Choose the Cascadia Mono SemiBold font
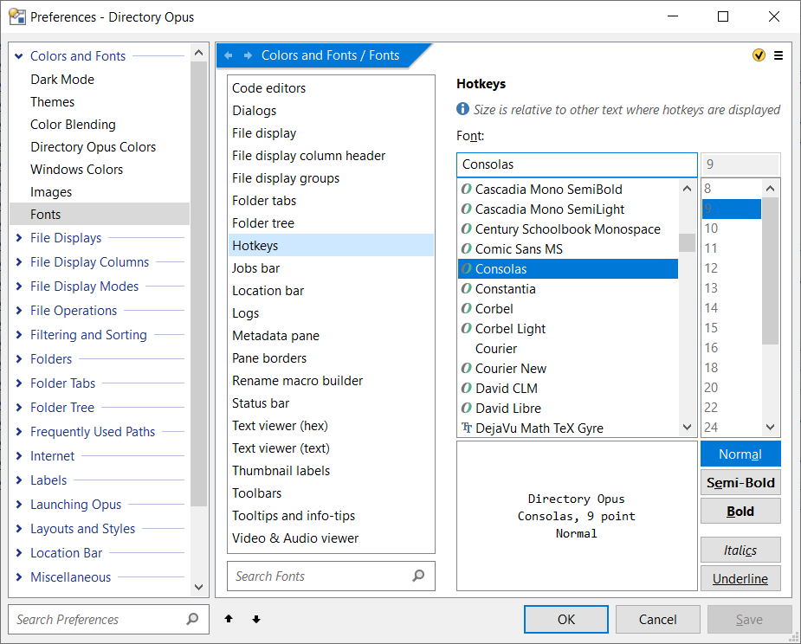 coord(568,189)
